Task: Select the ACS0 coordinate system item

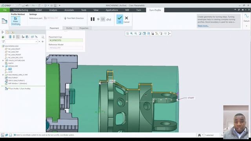Action: [x=10, y=72]
